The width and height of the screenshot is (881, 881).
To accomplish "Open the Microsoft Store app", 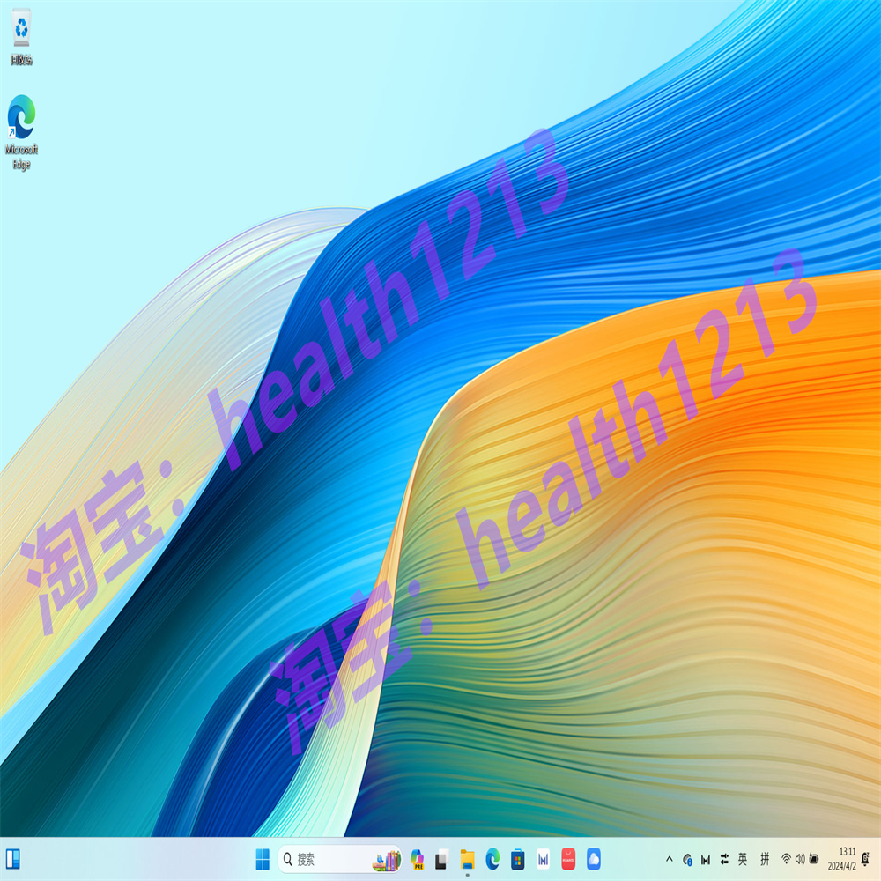I will click(x=515, y=859).
